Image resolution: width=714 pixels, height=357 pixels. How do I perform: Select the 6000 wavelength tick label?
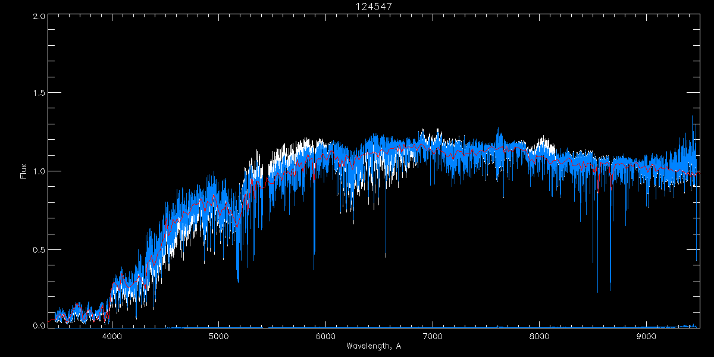(325, 336)
